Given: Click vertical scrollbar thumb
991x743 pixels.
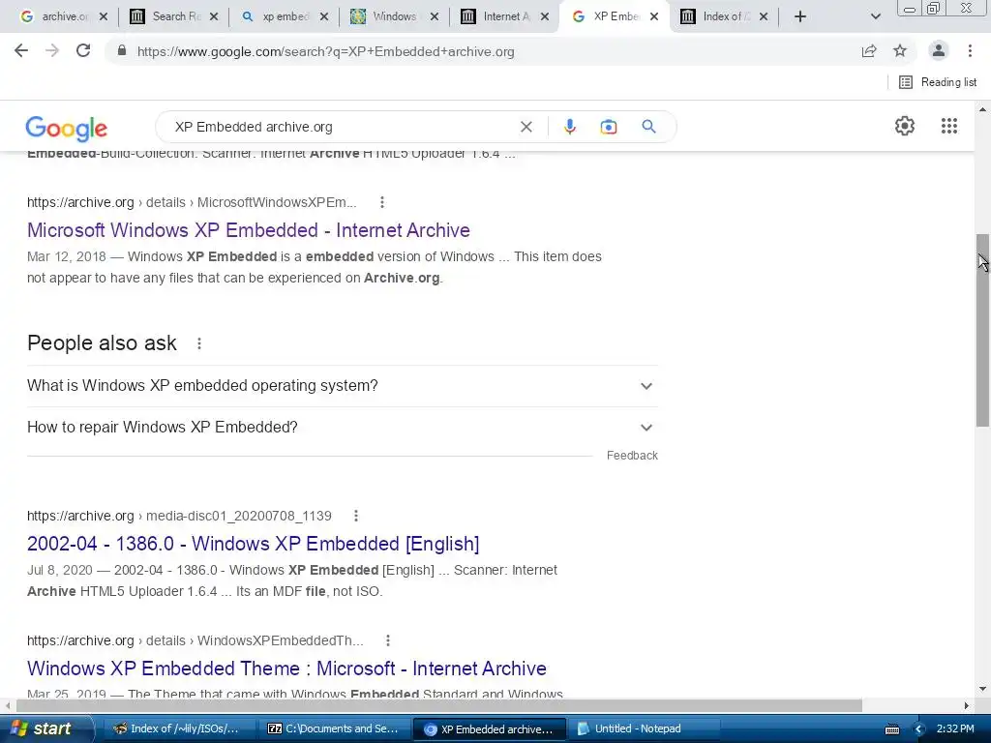Looking at the screenshot, I should point(982,330).
